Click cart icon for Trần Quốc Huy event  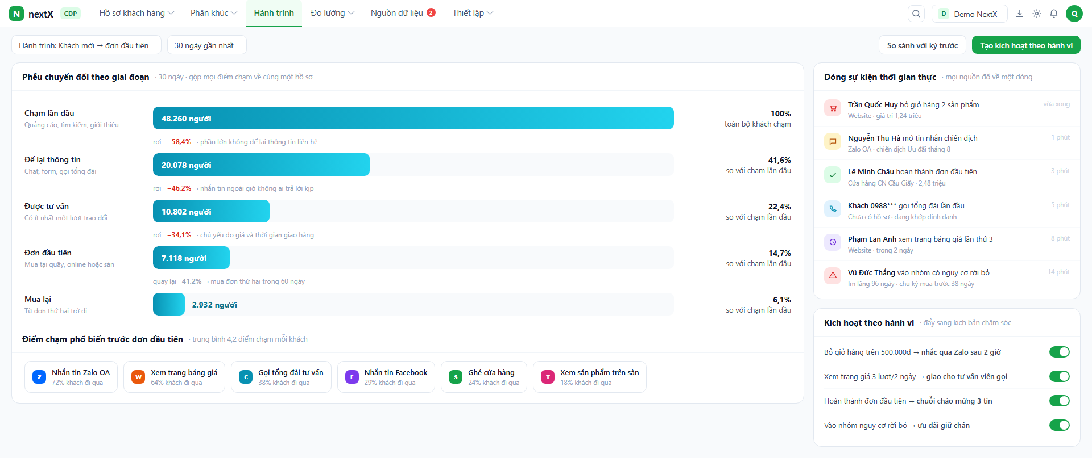833,108
